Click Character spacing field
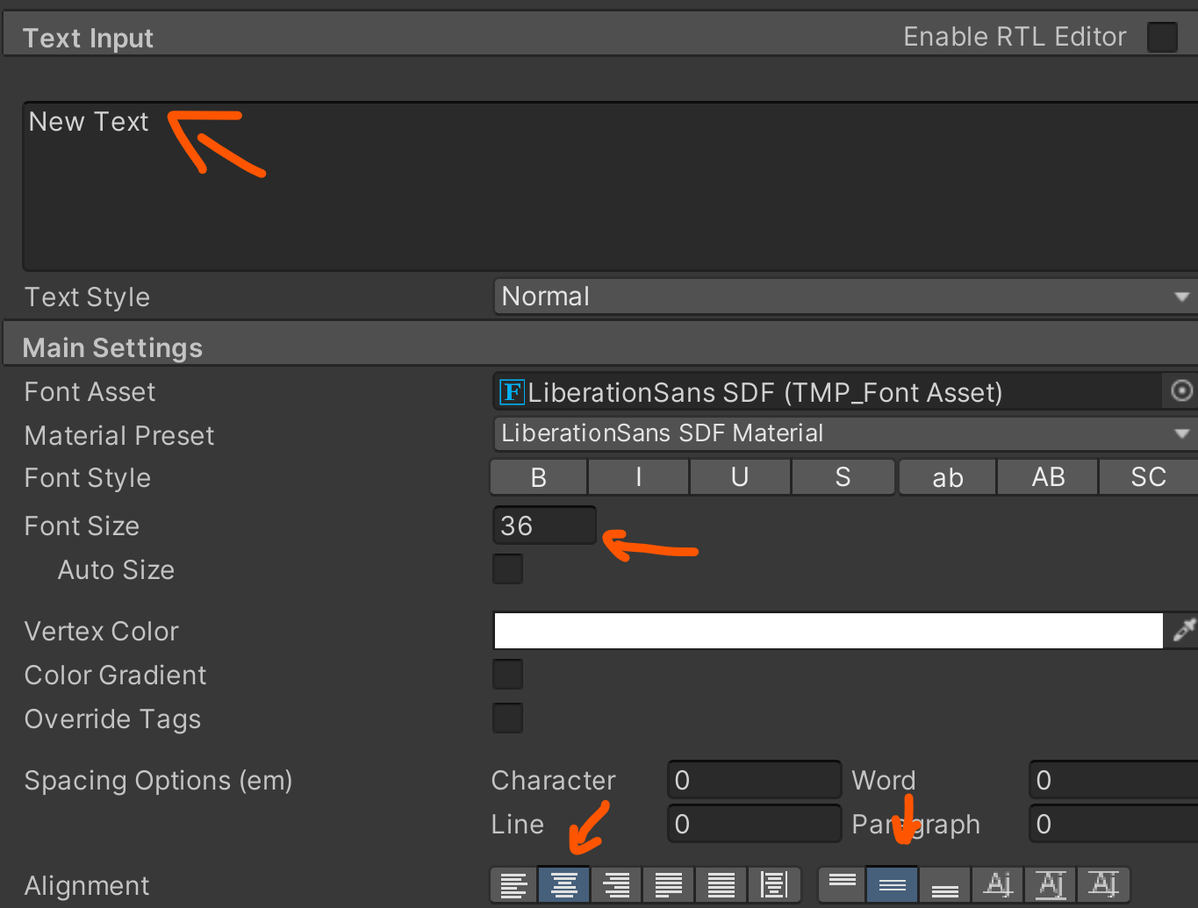Screen dimensions: 1198x908 (754, 779)
